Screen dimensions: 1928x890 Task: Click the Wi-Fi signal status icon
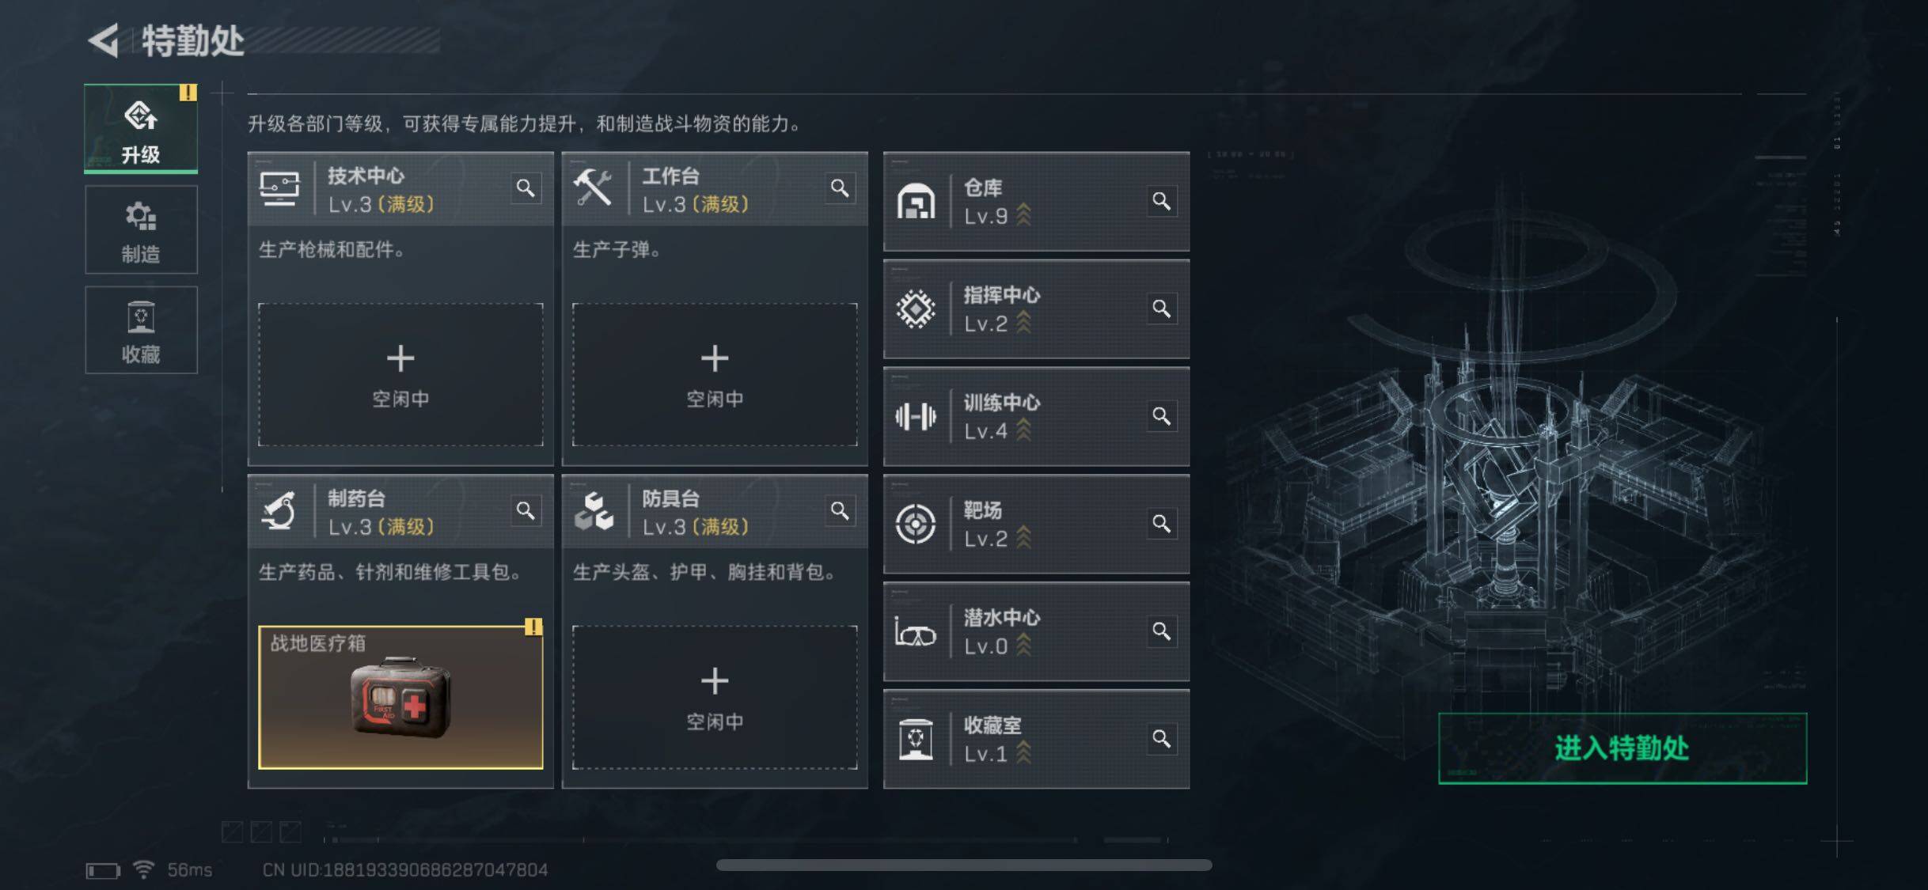(143, 869)
